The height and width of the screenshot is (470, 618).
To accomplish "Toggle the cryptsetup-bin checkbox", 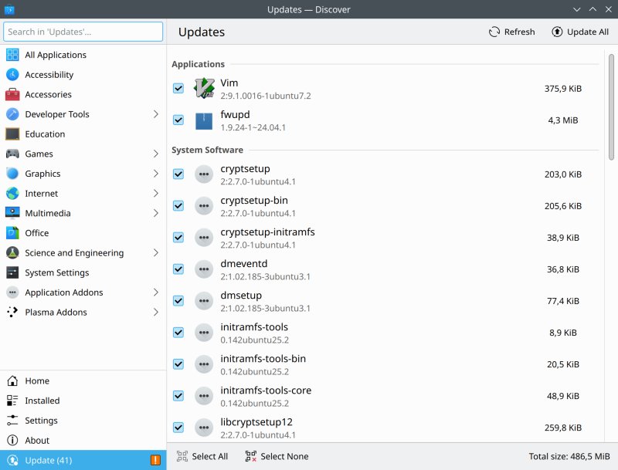I will coord(178,205).
